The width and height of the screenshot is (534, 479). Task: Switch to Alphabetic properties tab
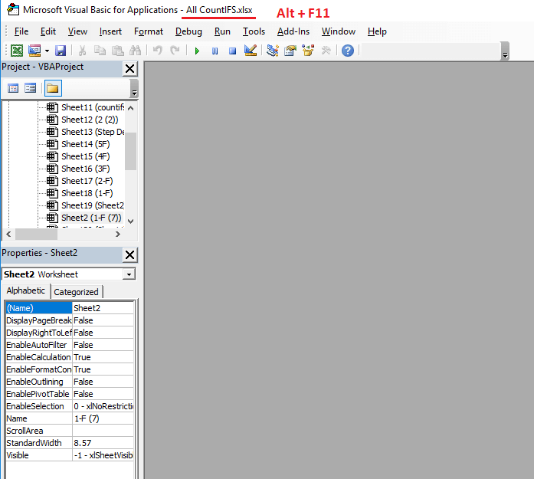[x=26, y=290]
